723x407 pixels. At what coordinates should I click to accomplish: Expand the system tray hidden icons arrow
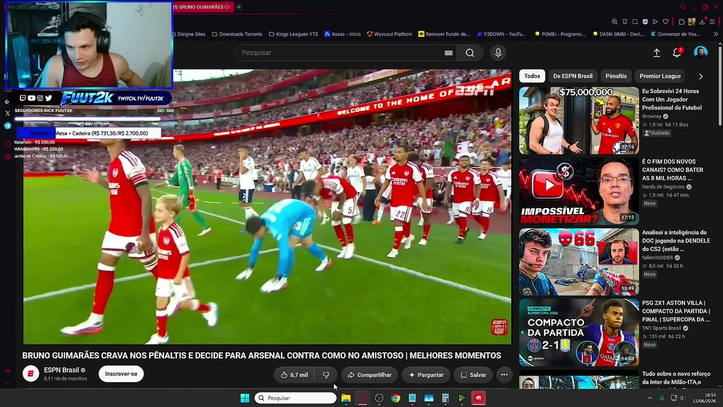tap(650, 398)
